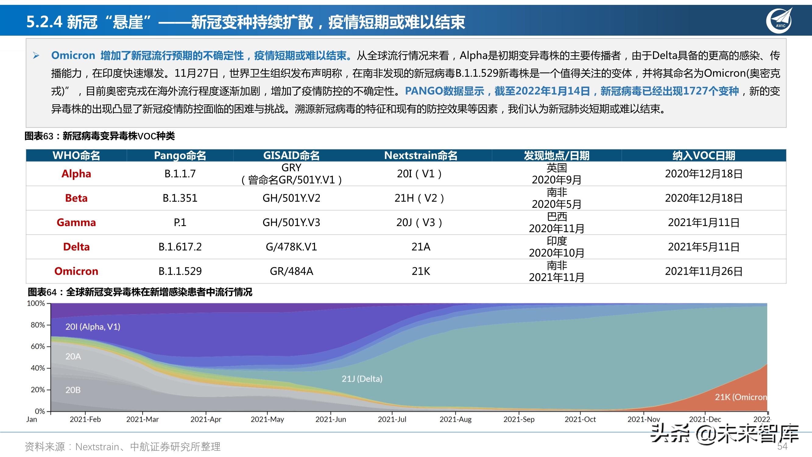Image resolution: width=812 pixels, height=457 pixels.
Task: Select the 'Delta' WHO name cell
Action: pyautogui.click(x=76, y=246)
